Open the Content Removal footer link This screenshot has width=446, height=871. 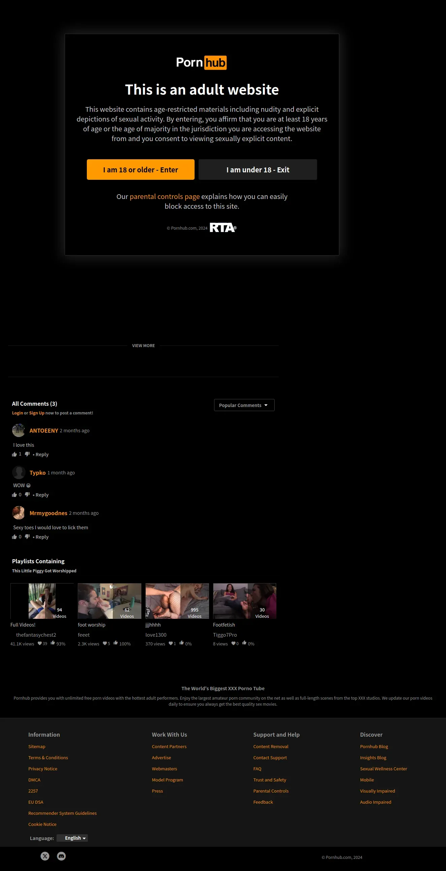pyautogui.click(x=271, y=746)
